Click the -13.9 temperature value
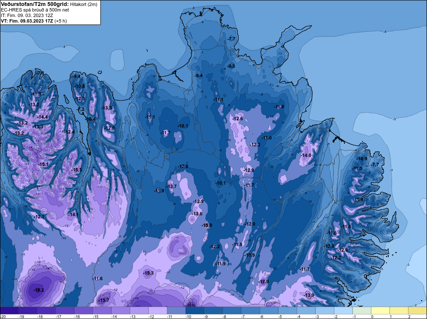 point(309,296)
